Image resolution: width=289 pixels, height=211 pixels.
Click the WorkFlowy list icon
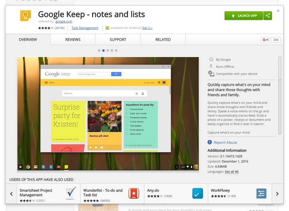[261, 194]
